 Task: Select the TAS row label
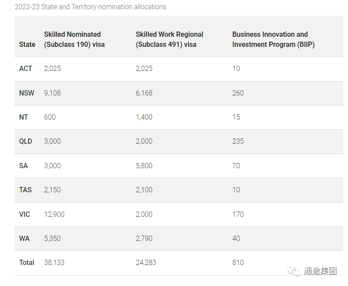click(x=25, y=190)
